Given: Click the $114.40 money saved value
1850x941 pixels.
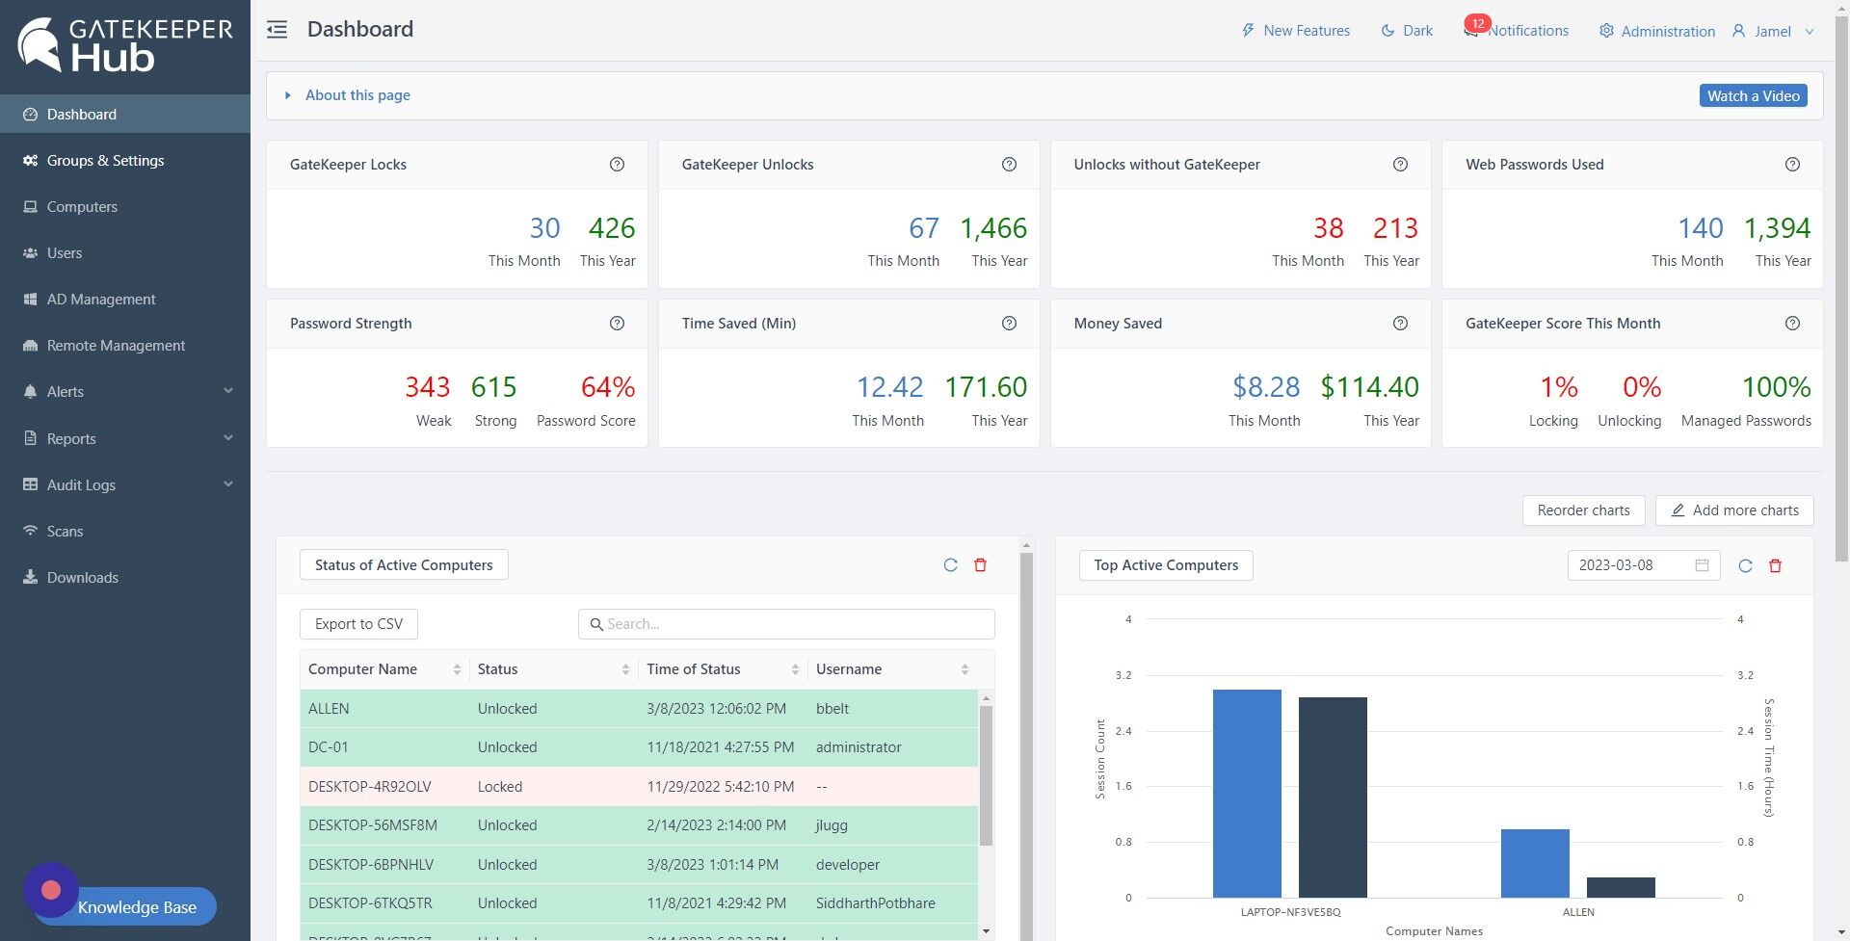Looking at the screenshot, I should (1369, 387).
